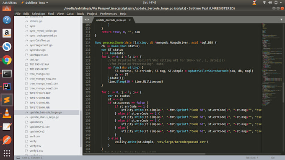Open the File menu
This screenshot has height=160, width=285.
(x=18, y=14)
